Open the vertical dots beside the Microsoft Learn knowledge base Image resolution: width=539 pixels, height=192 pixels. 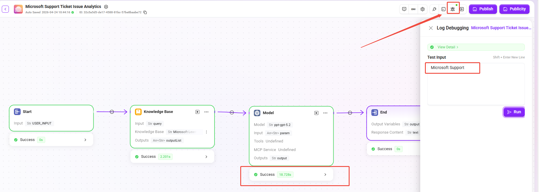pyautogui.click(x=206, y=132)
